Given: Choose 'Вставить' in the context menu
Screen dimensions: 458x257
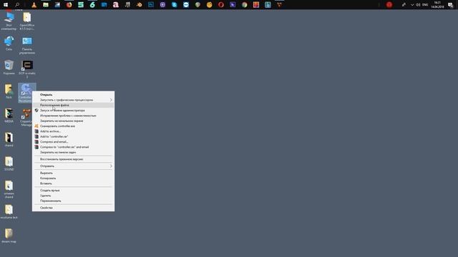Looking at the screenshot, I should (73, 183).
